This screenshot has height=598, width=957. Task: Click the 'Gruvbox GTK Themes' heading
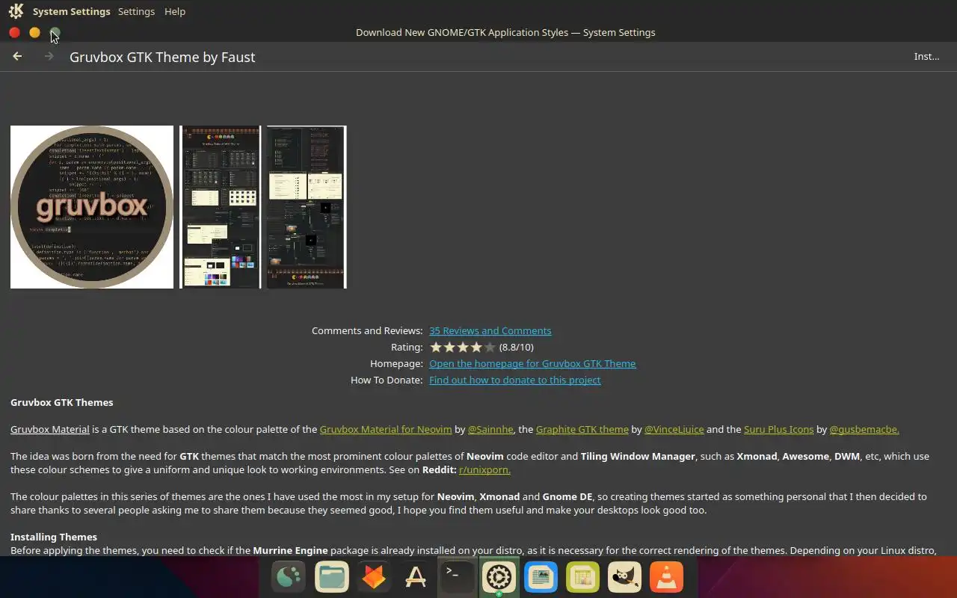point(62,402)
